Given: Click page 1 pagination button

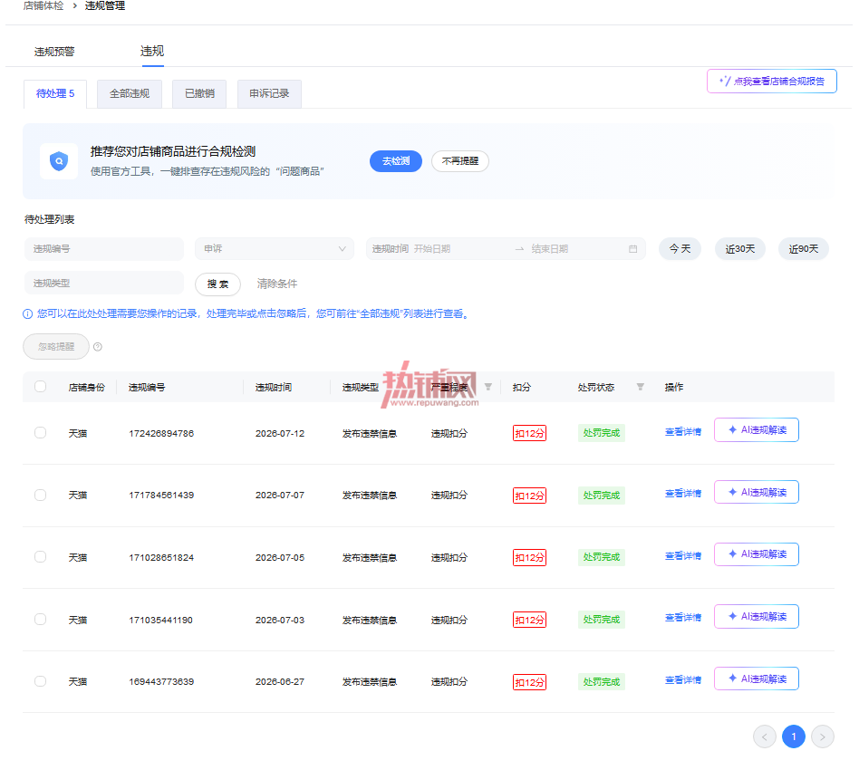Looking at the screenshot, I should 793,736.
